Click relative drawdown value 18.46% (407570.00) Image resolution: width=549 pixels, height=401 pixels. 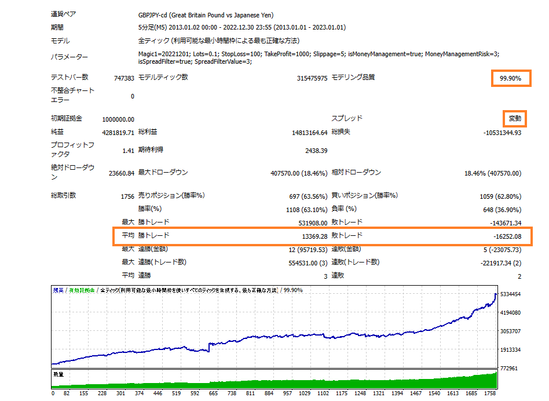(493, 173)
